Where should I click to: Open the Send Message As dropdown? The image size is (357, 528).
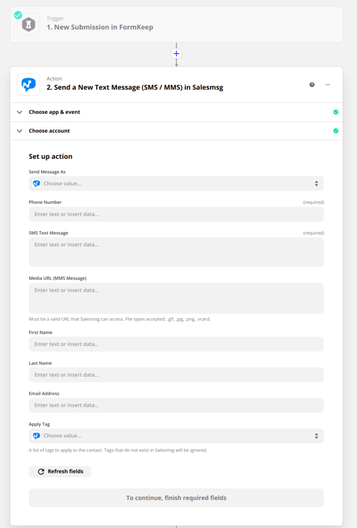click(176, 184)
